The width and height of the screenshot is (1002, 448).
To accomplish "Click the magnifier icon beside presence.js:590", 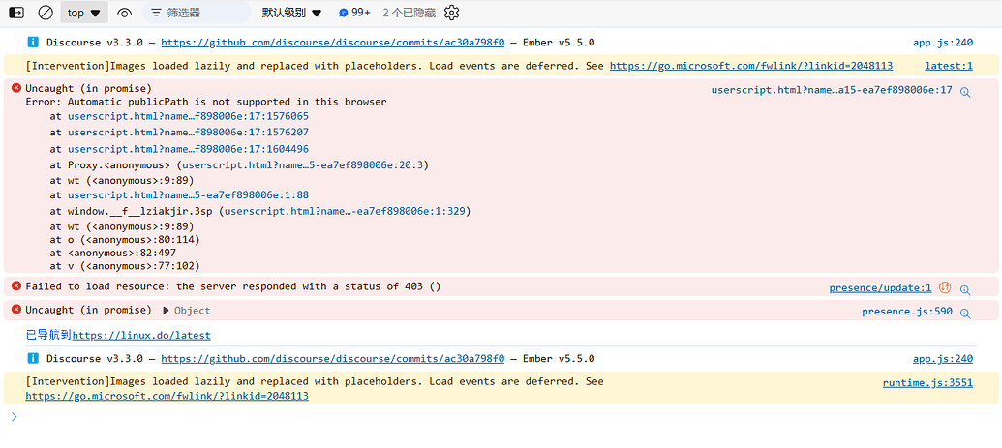I will [965, 314].
